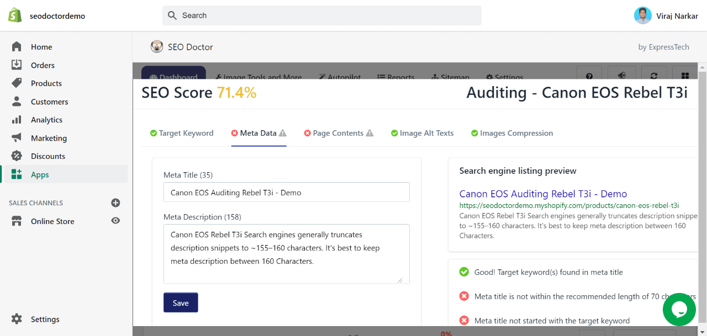Click into the Meta Description text area

287,254
